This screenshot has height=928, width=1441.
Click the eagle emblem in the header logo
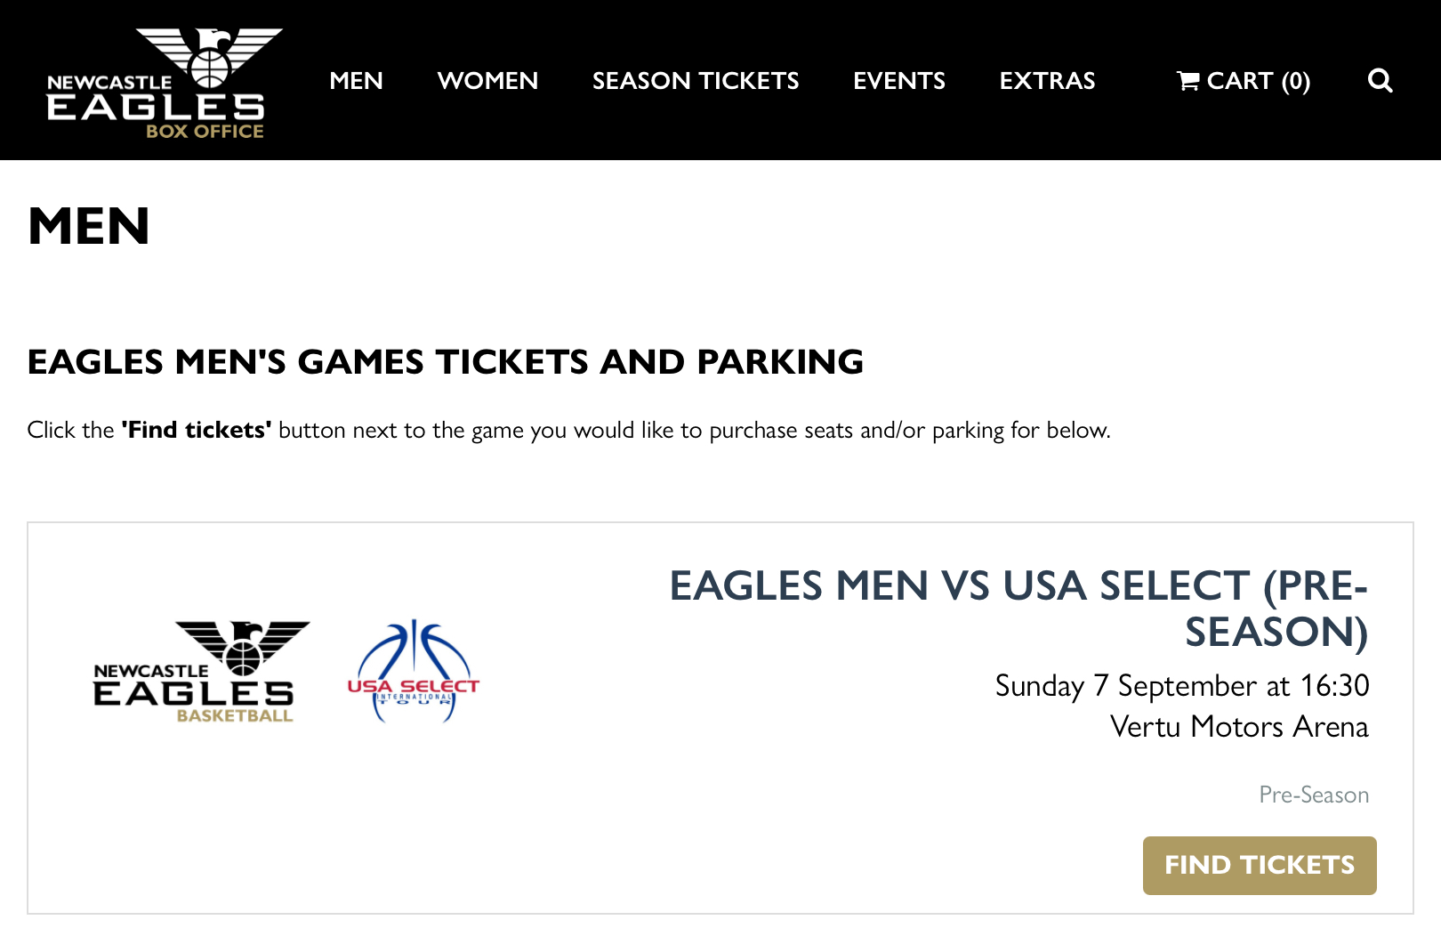tap(210, 54)
